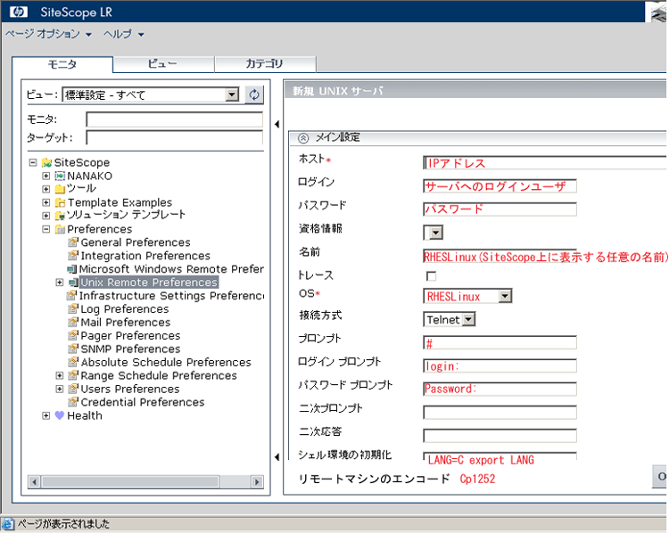Viewport: 669px width, 533px height.
Task: Click the upper panel splitter collapse arrow
Action: [277, 124]
